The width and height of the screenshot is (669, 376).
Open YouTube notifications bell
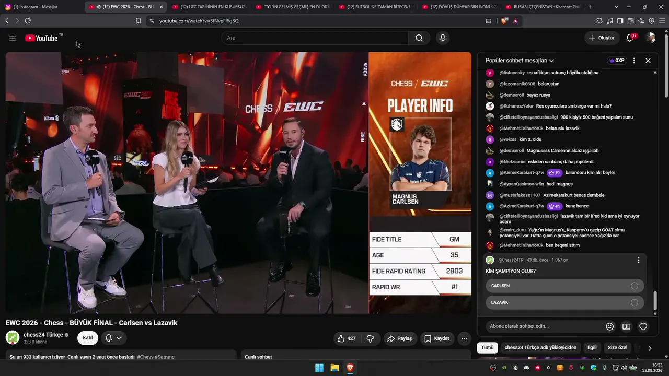click(630, 38)
